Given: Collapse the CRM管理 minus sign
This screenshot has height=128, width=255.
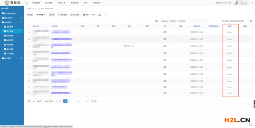Looking at the screenshot, I should [x=21, y=22].
